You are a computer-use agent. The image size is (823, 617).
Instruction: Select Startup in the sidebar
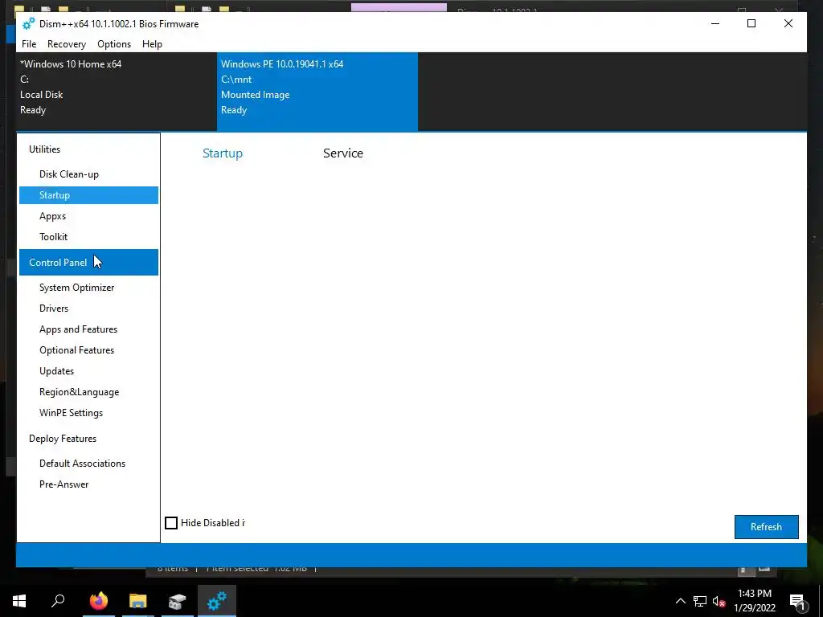click(88, 195)
